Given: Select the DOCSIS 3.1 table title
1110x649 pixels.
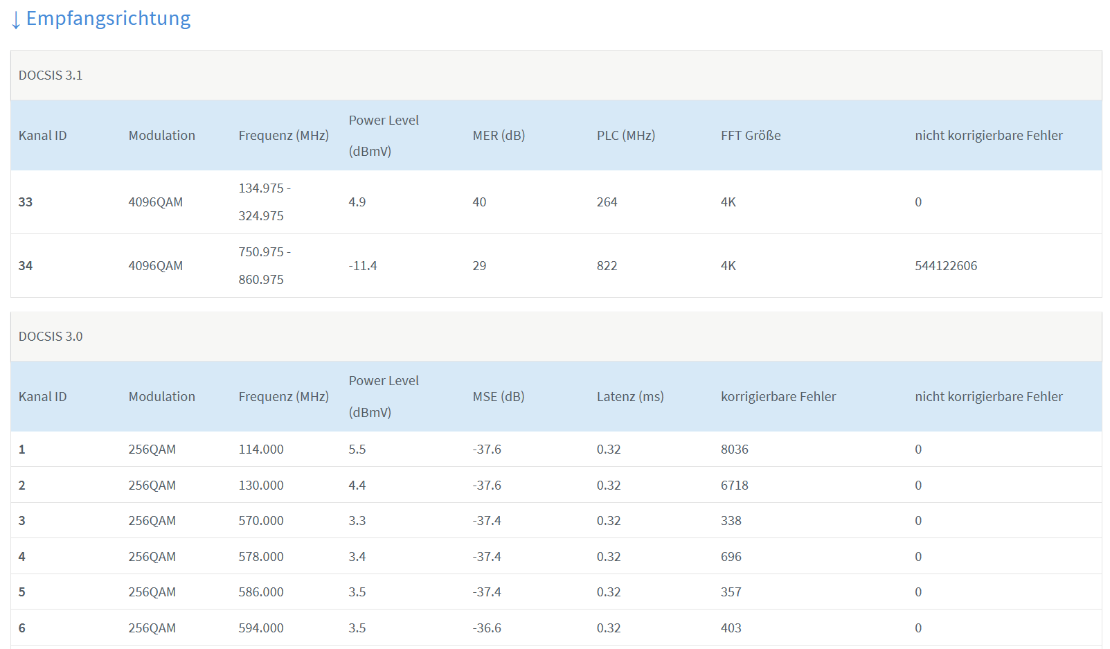Looking at the screenshot, I should pos(51,75).
